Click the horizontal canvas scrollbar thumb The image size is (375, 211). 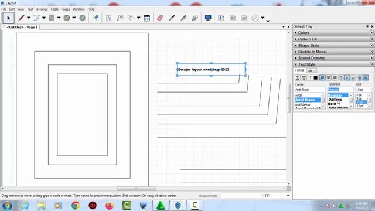(x=137, y=189)
